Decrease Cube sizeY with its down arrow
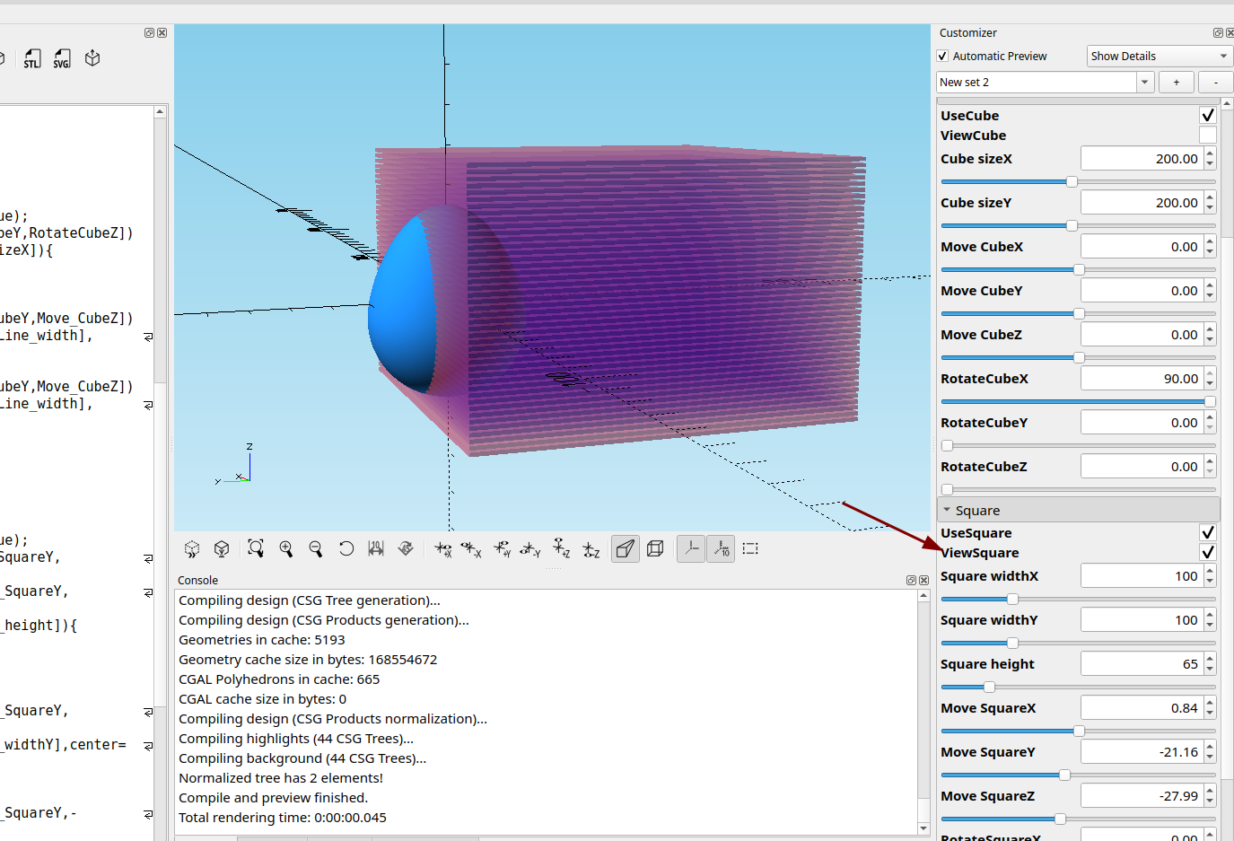This screenshot has width=1234, height=841. 1210,208
